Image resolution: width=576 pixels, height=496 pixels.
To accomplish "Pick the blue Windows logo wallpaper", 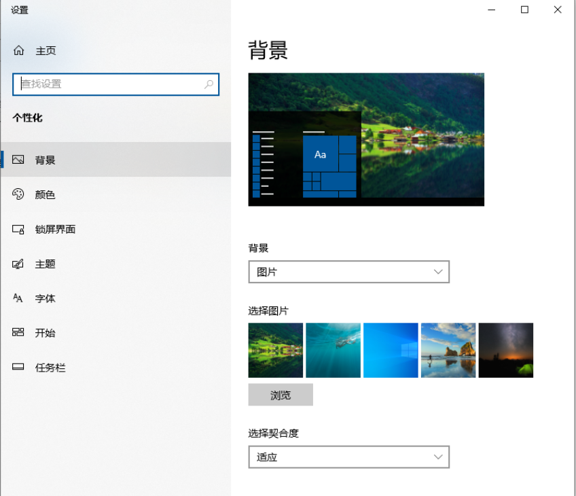I will tap(391, 350).
